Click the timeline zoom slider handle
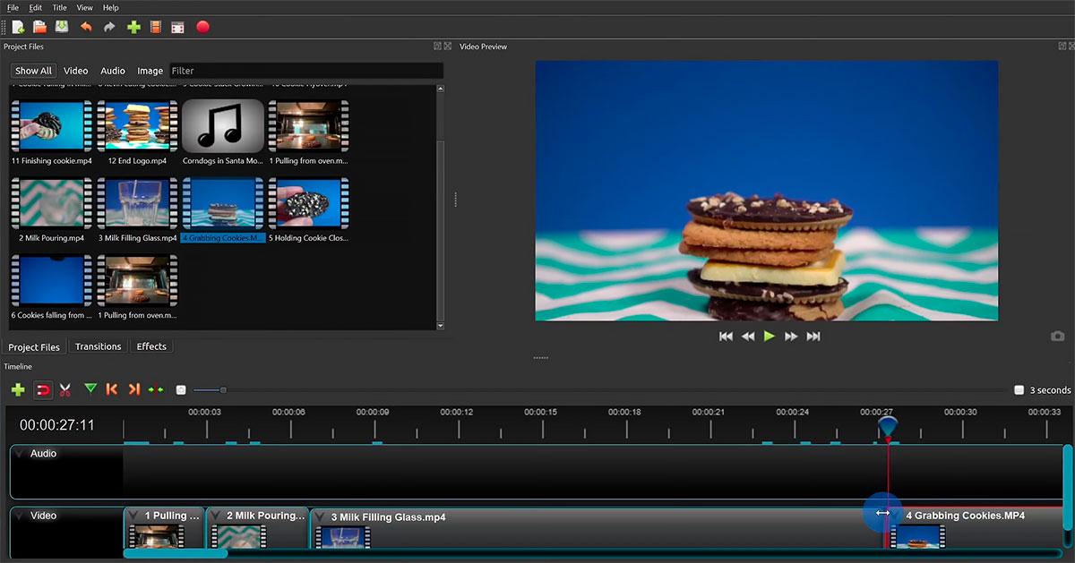 pyautogui.click(x=223, y=389)
